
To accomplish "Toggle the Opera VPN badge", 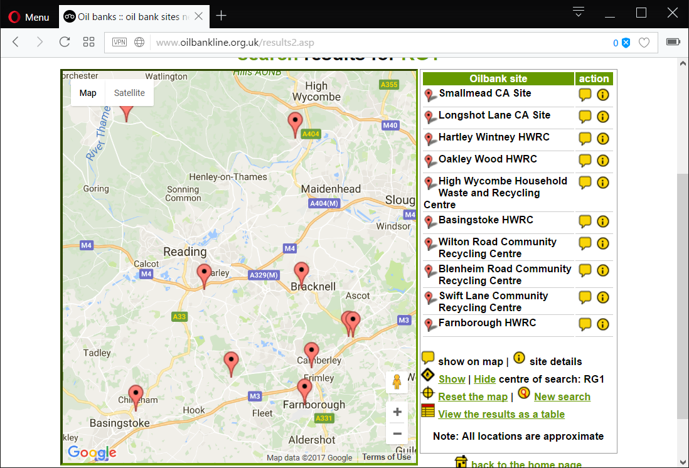I will pos(119,42).
